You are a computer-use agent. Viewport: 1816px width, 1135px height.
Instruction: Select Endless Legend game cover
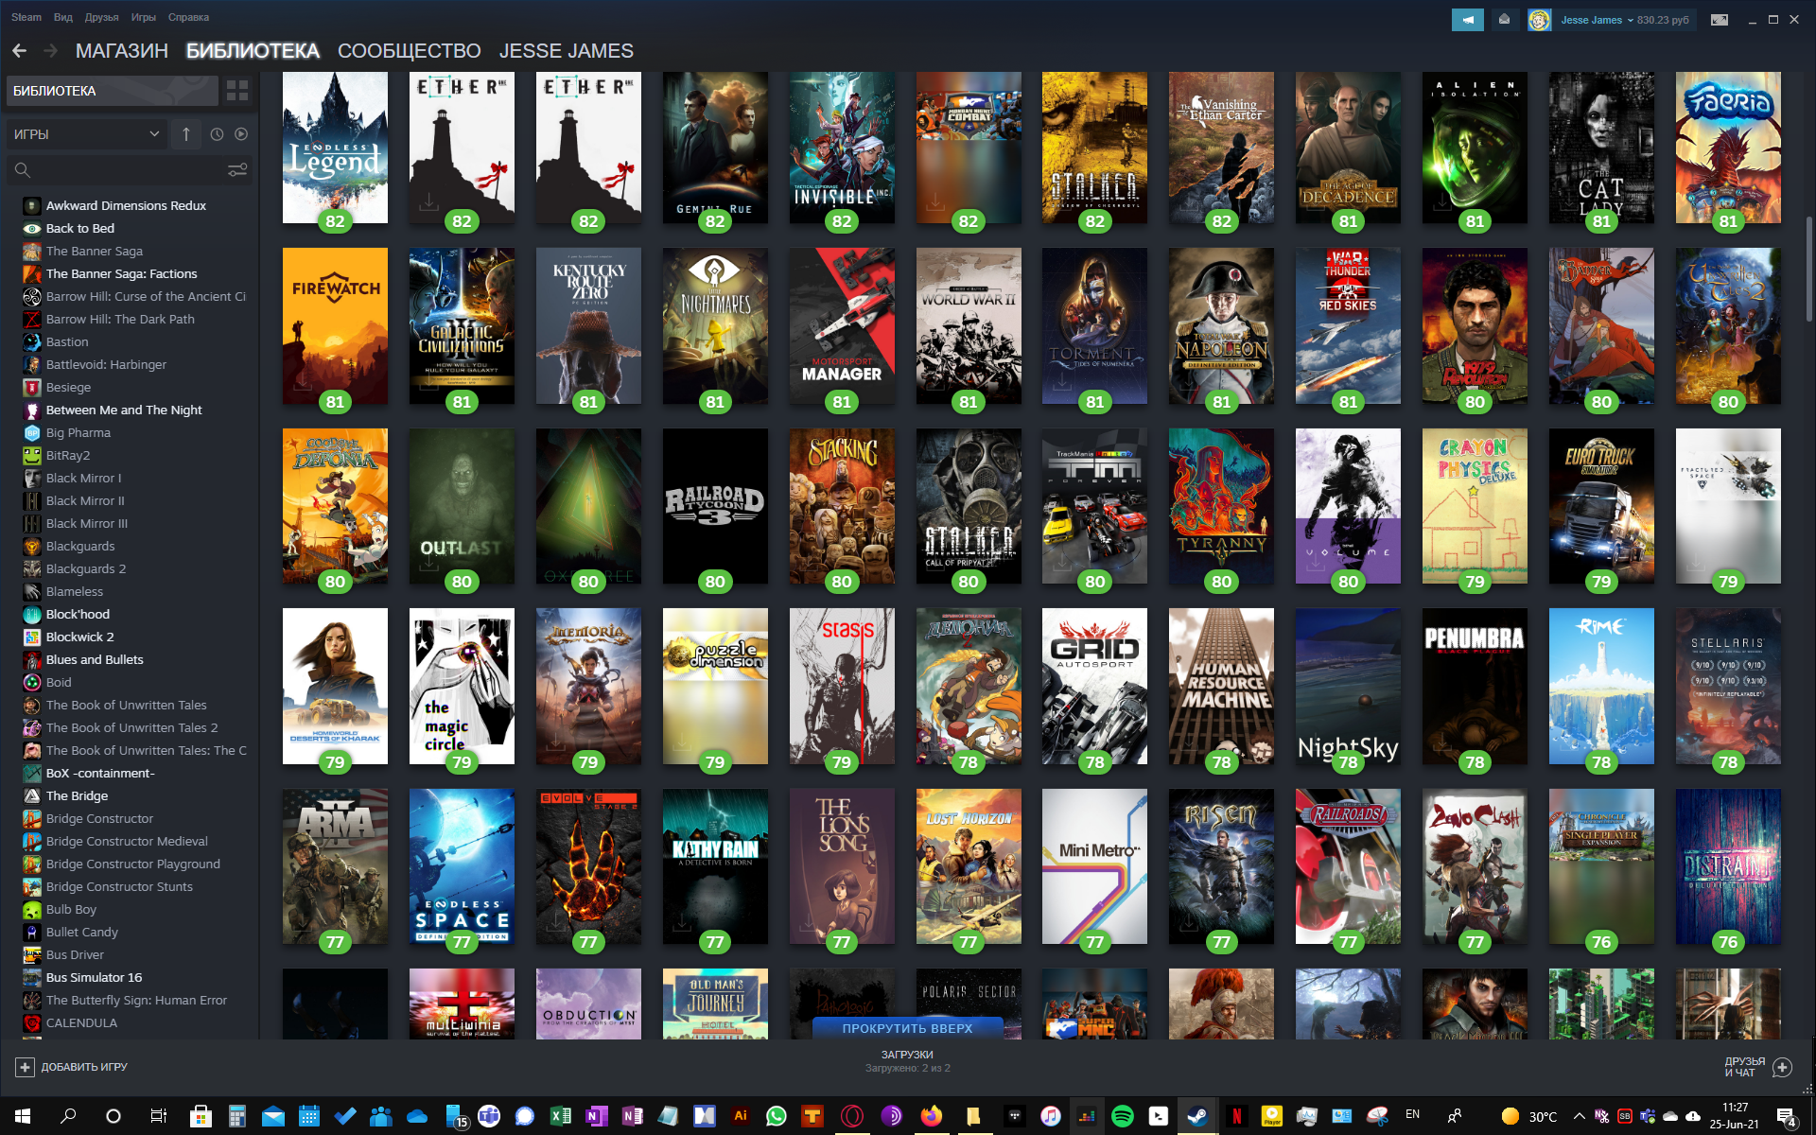pyautogui.click(x=335, y=148)
